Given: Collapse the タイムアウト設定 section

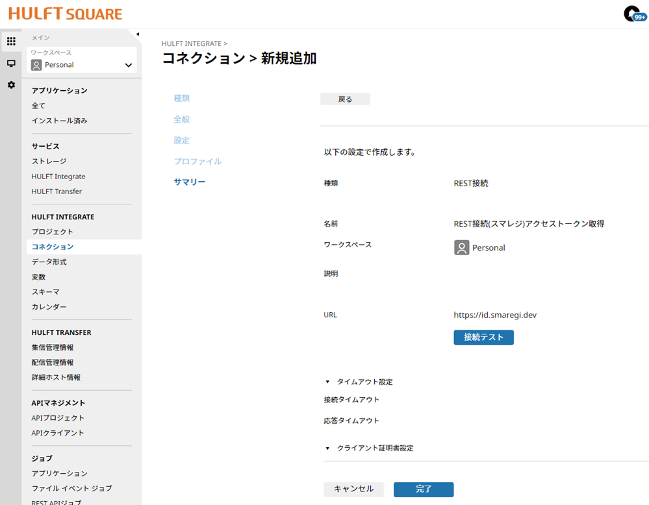Looking at the screenshot, I should coord(327,382).
